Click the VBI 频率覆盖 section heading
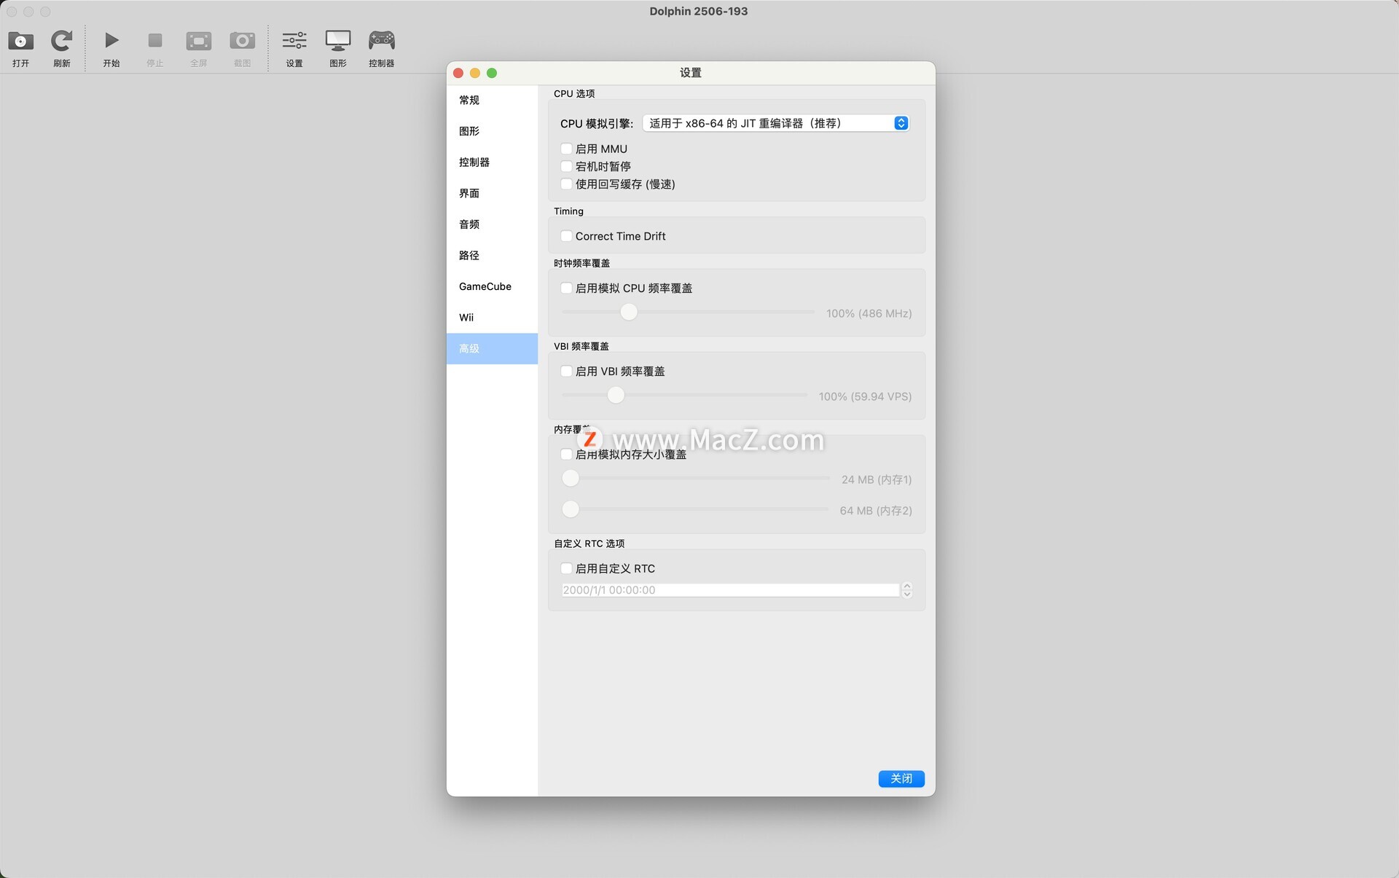Image resolution: width=1399 pixels, height=878 pixels. (581, 346)
